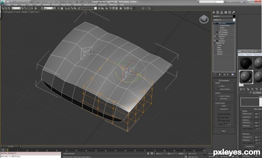Viewport: 262px width, 158px height.
Task: Click the Conform to Shape button
Action: coord(224,114)
